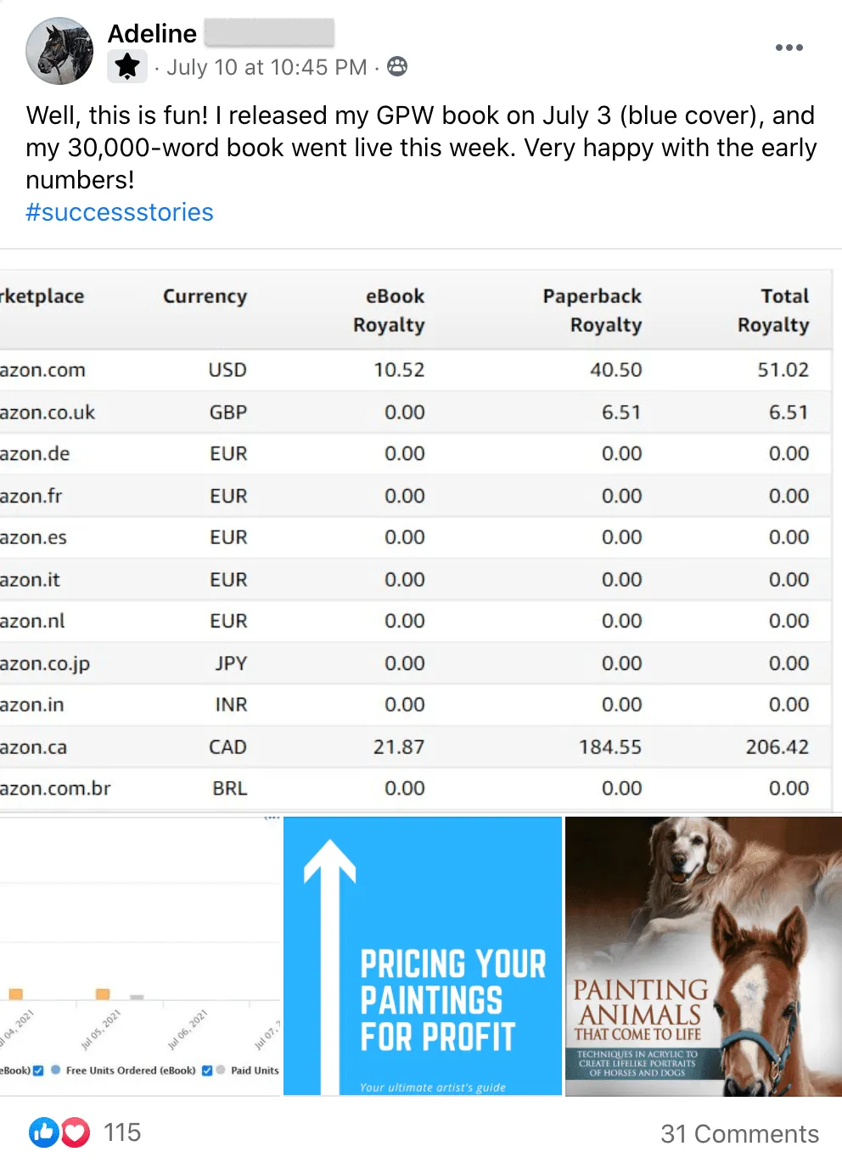Image resolution: width=842 pixels, height=1163 pixels.
Task: Click the Paid Units grey legend dot
Action: tap(221, 1070)
